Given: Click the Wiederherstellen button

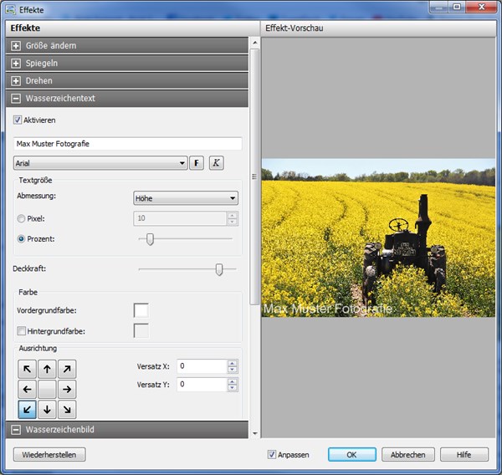Looking at the screenshot, I should pos(49,455).
